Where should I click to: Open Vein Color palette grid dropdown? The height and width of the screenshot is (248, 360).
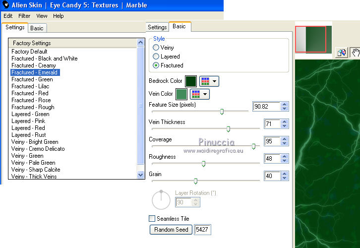200,94
